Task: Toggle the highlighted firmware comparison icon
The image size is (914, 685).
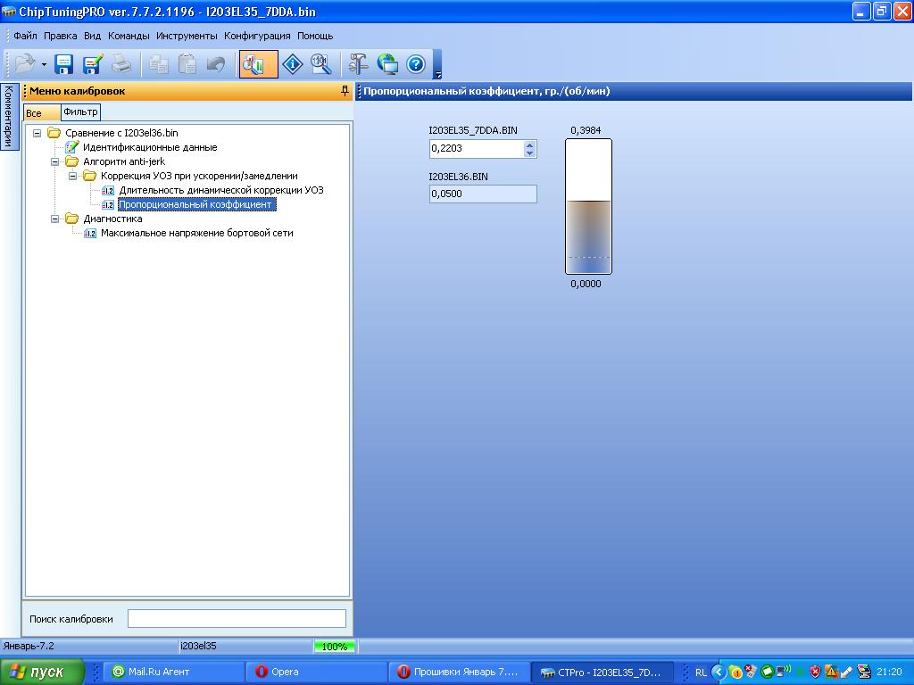Action: (257, 64)
